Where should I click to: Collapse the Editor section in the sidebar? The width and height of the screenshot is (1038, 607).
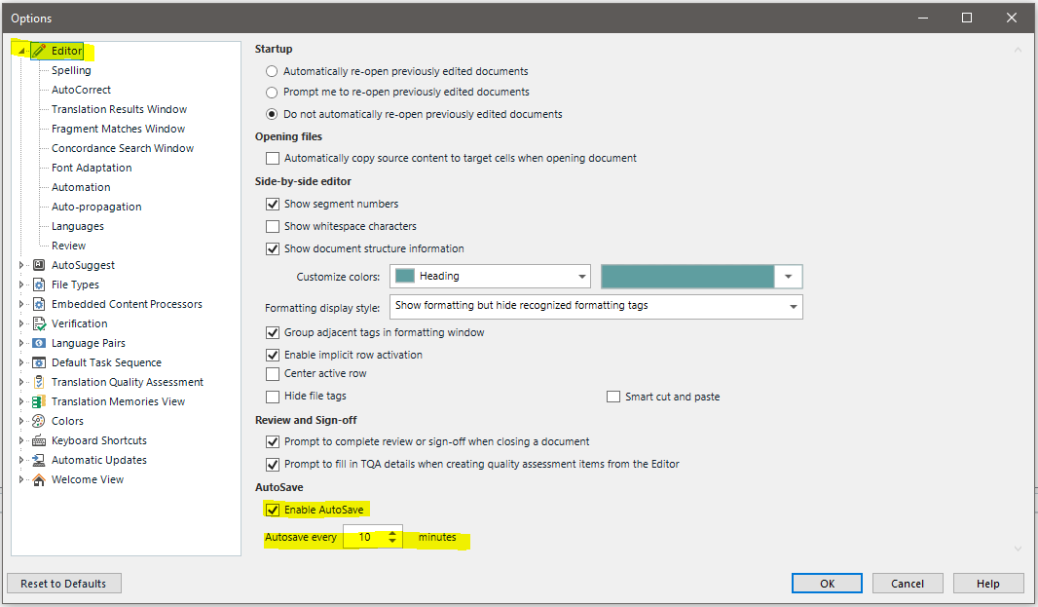pos(20,50)
